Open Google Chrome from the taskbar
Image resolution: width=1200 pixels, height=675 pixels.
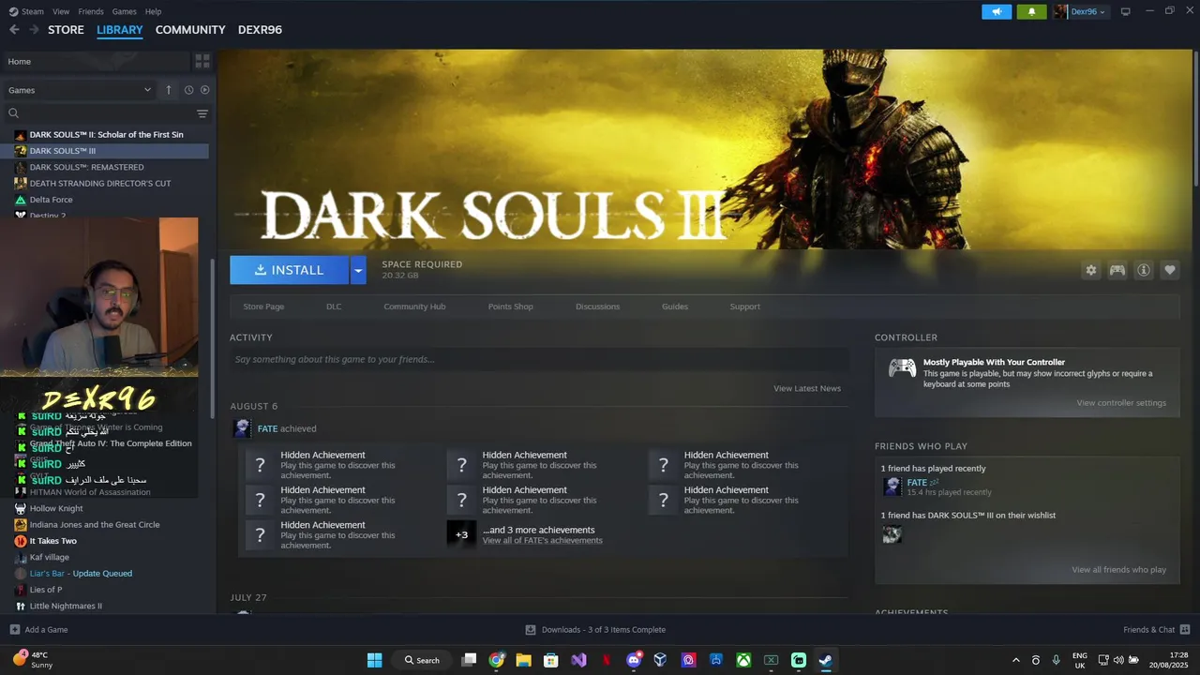[x=496, y=660]
